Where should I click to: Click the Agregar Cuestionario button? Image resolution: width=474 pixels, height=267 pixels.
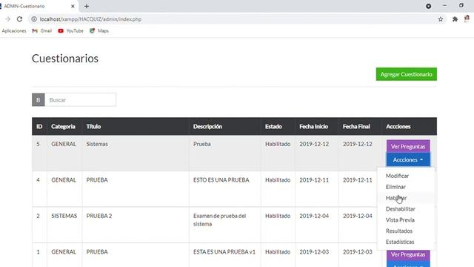point(407,74)
